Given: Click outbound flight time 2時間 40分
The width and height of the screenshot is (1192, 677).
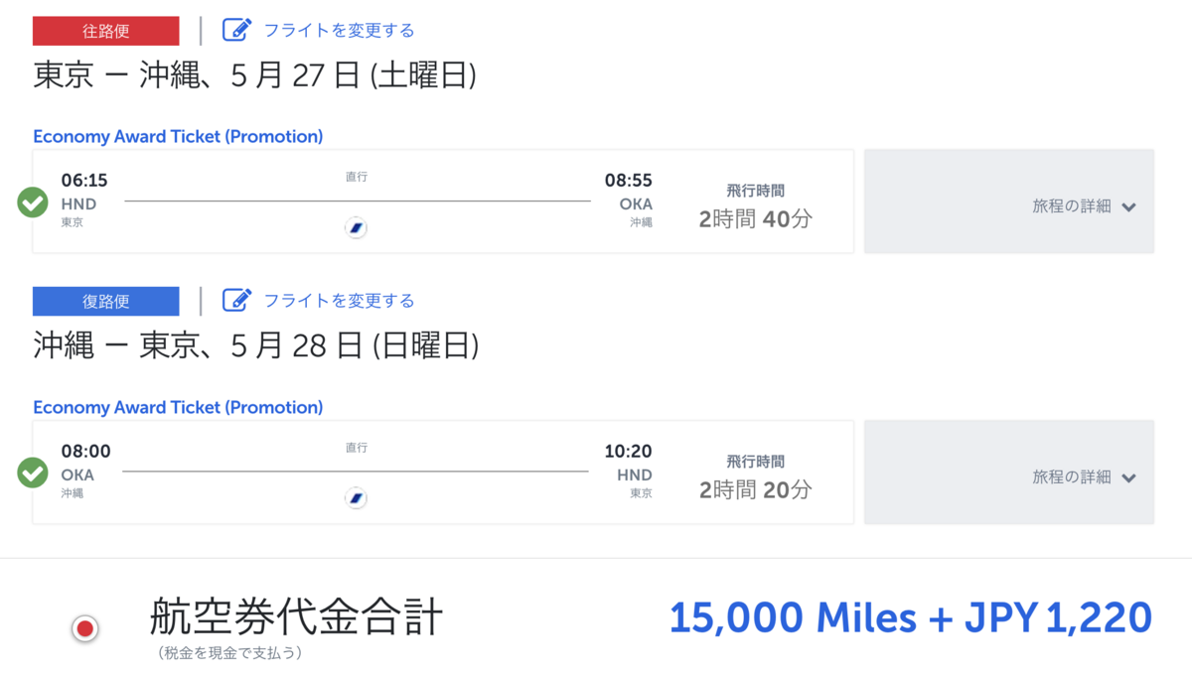Looking at the screenshot, I should [755, 218].
